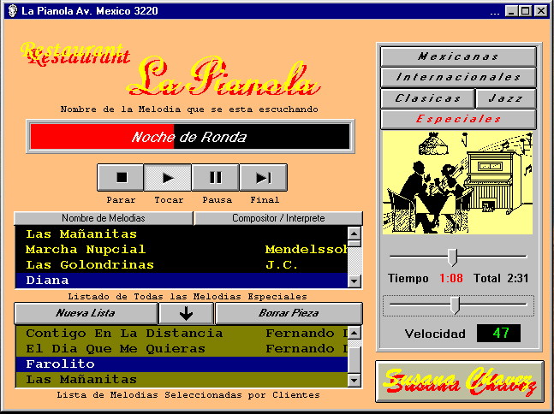Select Farolito in the client list
The height and width of the screenshot is (414, 554).
[182, 364]
